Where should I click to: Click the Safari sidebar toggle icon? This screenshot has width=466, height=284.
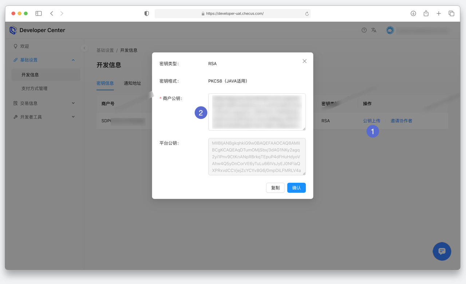pos(39,13)
